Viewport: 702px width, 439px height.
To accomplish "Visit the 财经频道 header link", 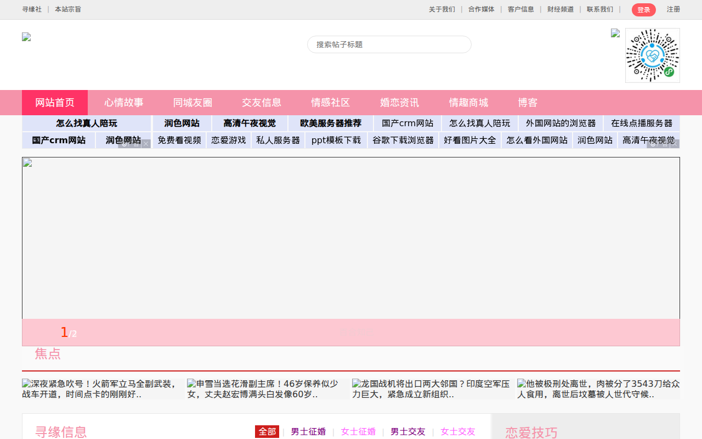I will point(561,9).
